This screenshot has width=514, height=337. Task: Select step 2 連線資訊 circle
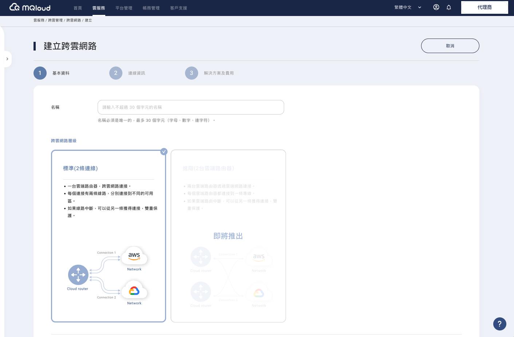[116, 73]
